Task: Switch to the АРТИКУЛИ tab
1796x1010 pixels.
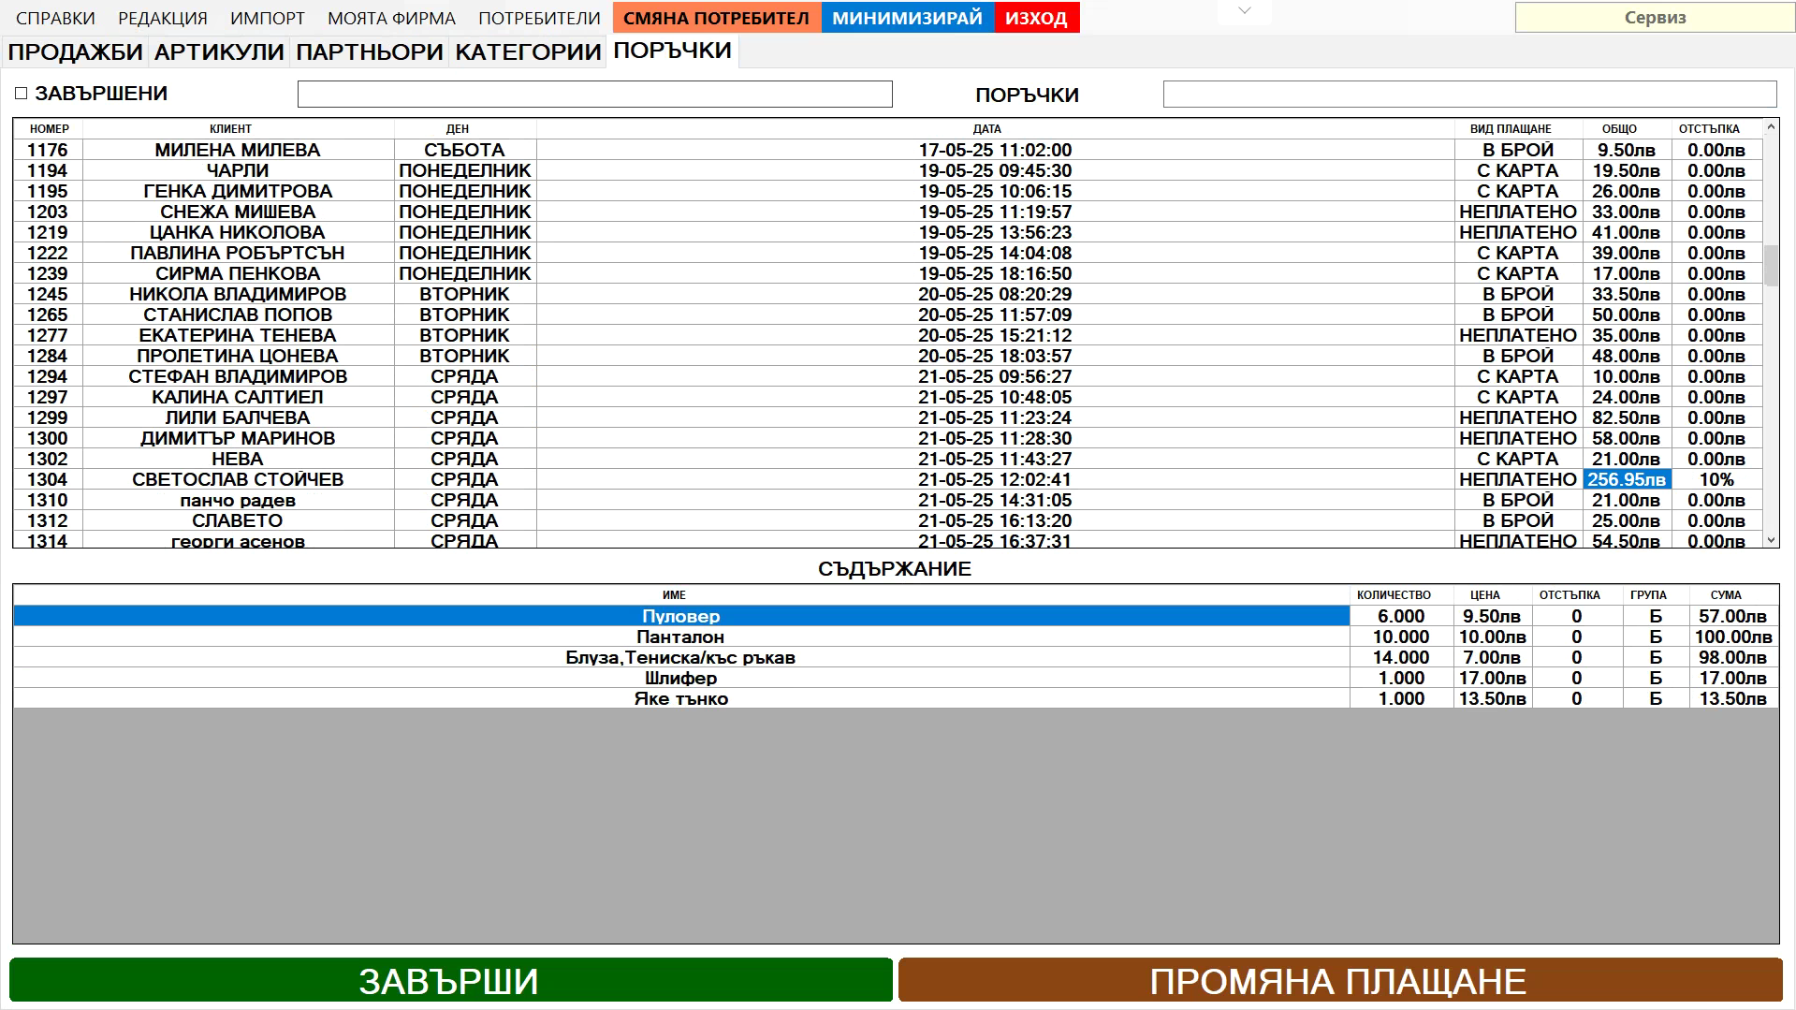Action: tap(218, 52)
